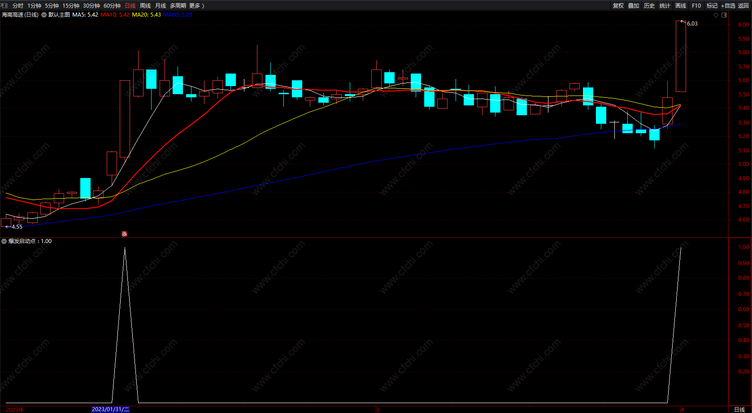Expand the 更多 periods menu
The height and width of the screenshot is (413, 752).
(197, 6)
